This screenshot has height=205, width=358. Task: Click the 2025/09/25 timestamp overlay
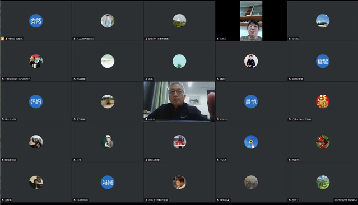click(x=346, y=200)
